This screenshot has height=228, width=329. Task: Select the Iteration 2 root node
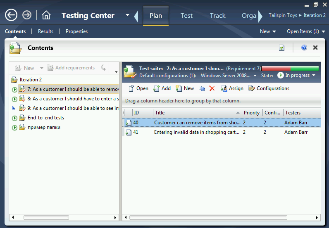31,80
